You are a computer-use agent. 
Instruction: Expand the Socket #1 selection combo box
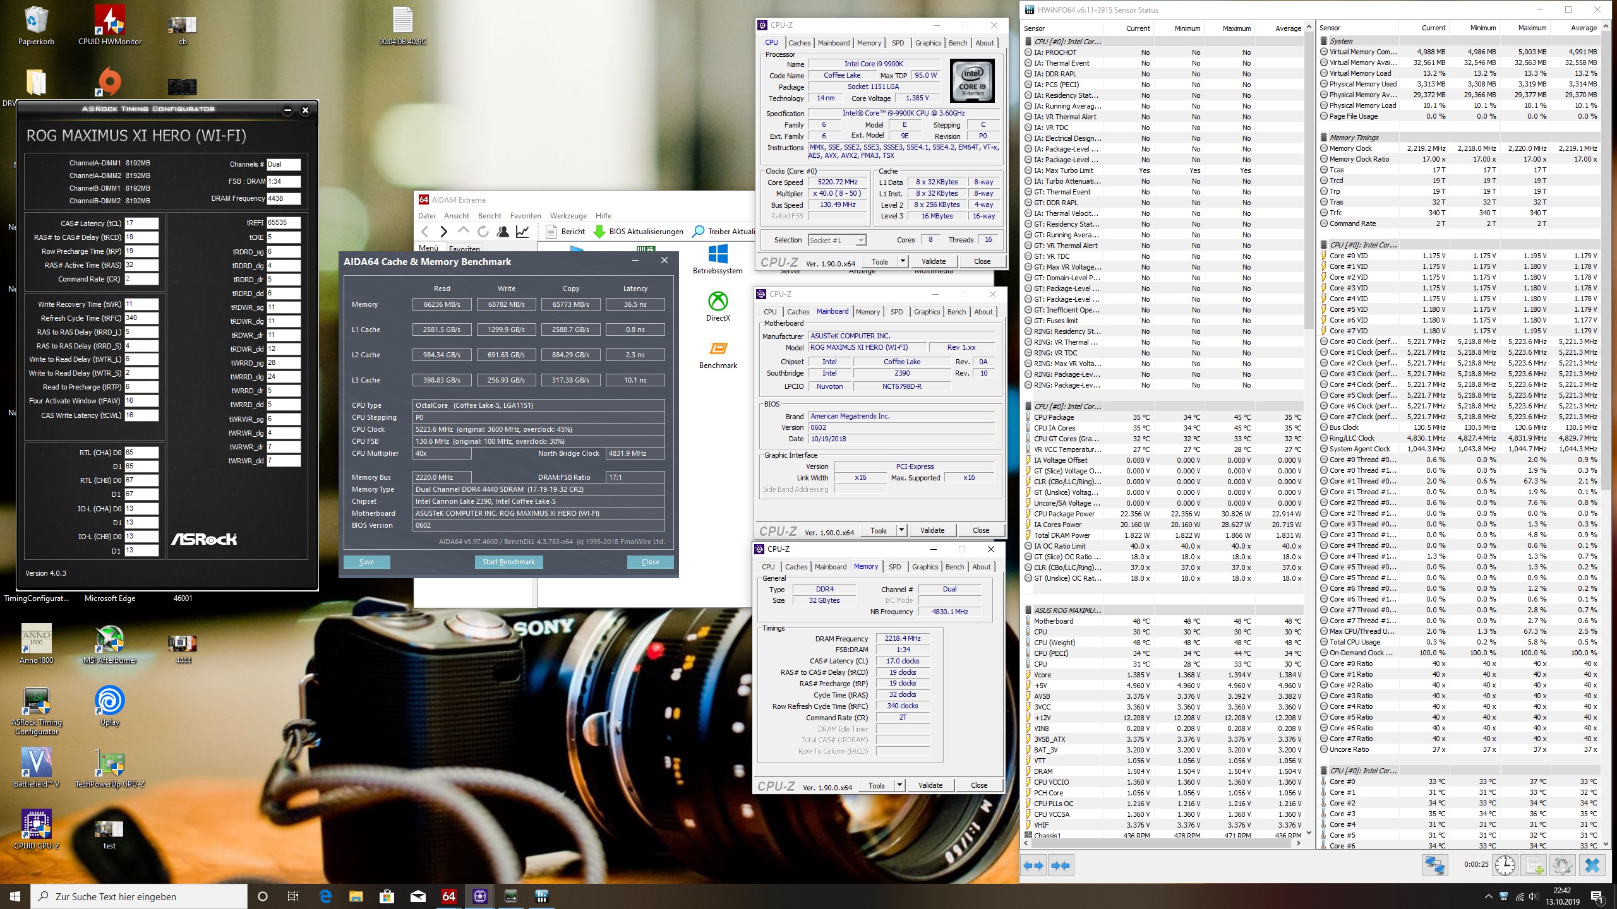[860, 241]
